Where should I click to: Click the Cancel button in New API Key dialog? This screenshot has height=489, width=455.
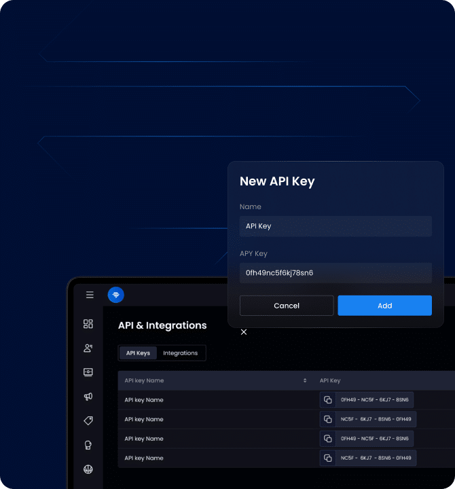(287, 306)
